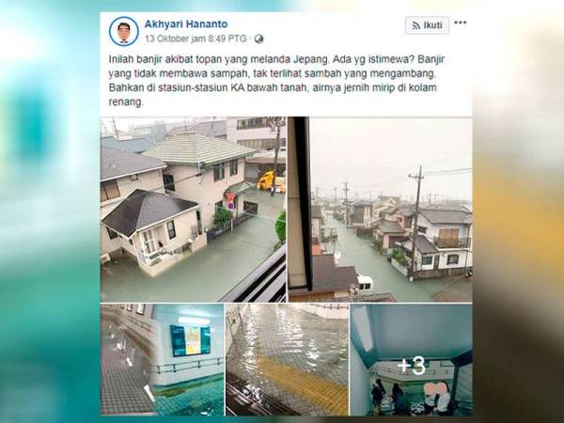Click the word 'renang' ending the caption

[x=126, y=102]
